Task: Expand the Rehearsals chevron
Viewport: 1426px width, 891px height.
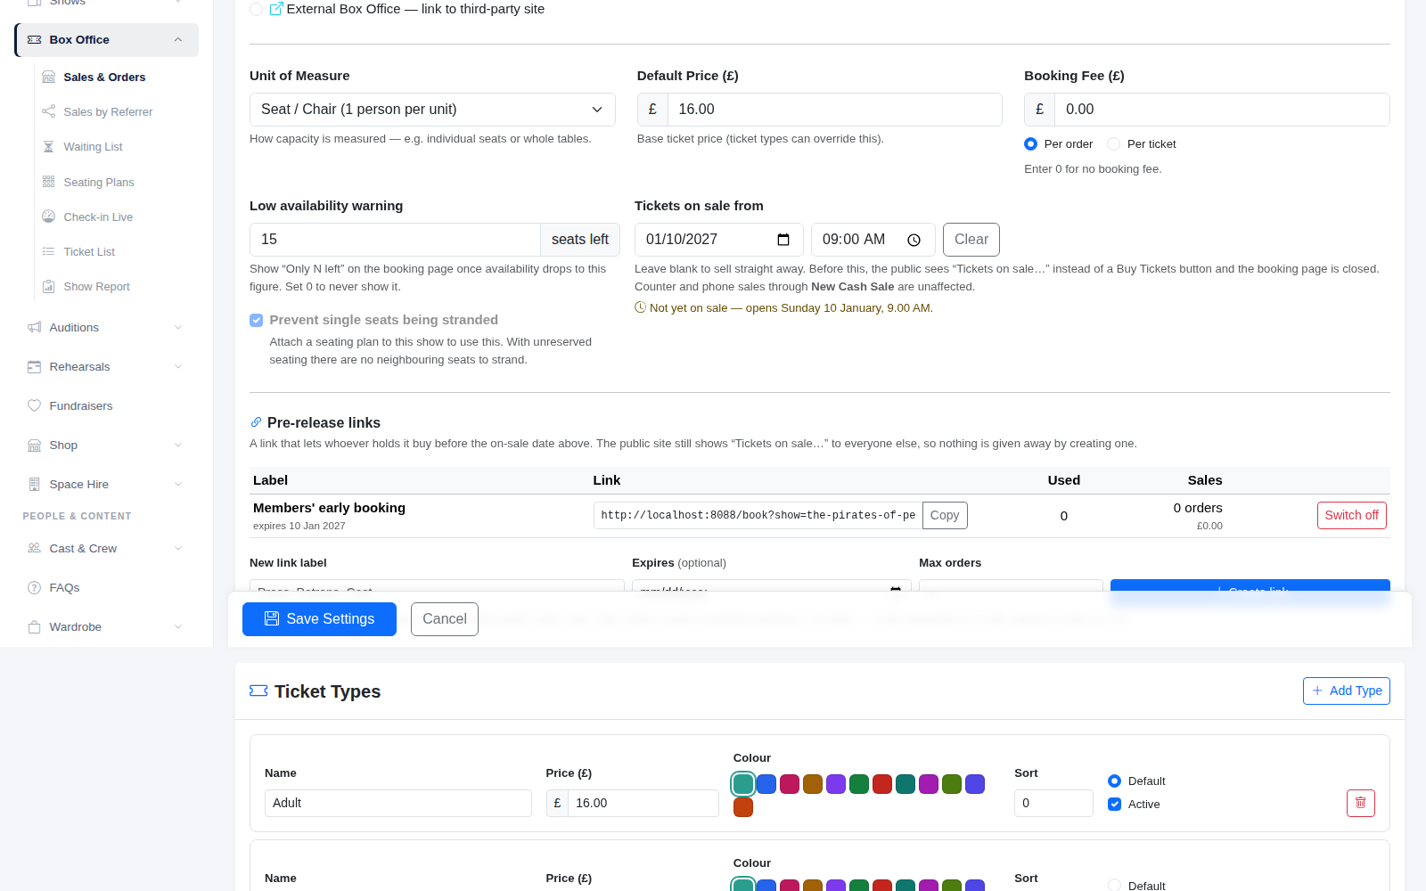Action: (x=178, y=366)
